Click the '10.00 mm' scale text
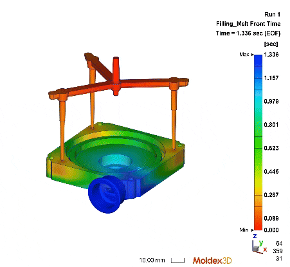Viewport: 290px width, 267px height. pyautogui.click(x=152, y=261)
